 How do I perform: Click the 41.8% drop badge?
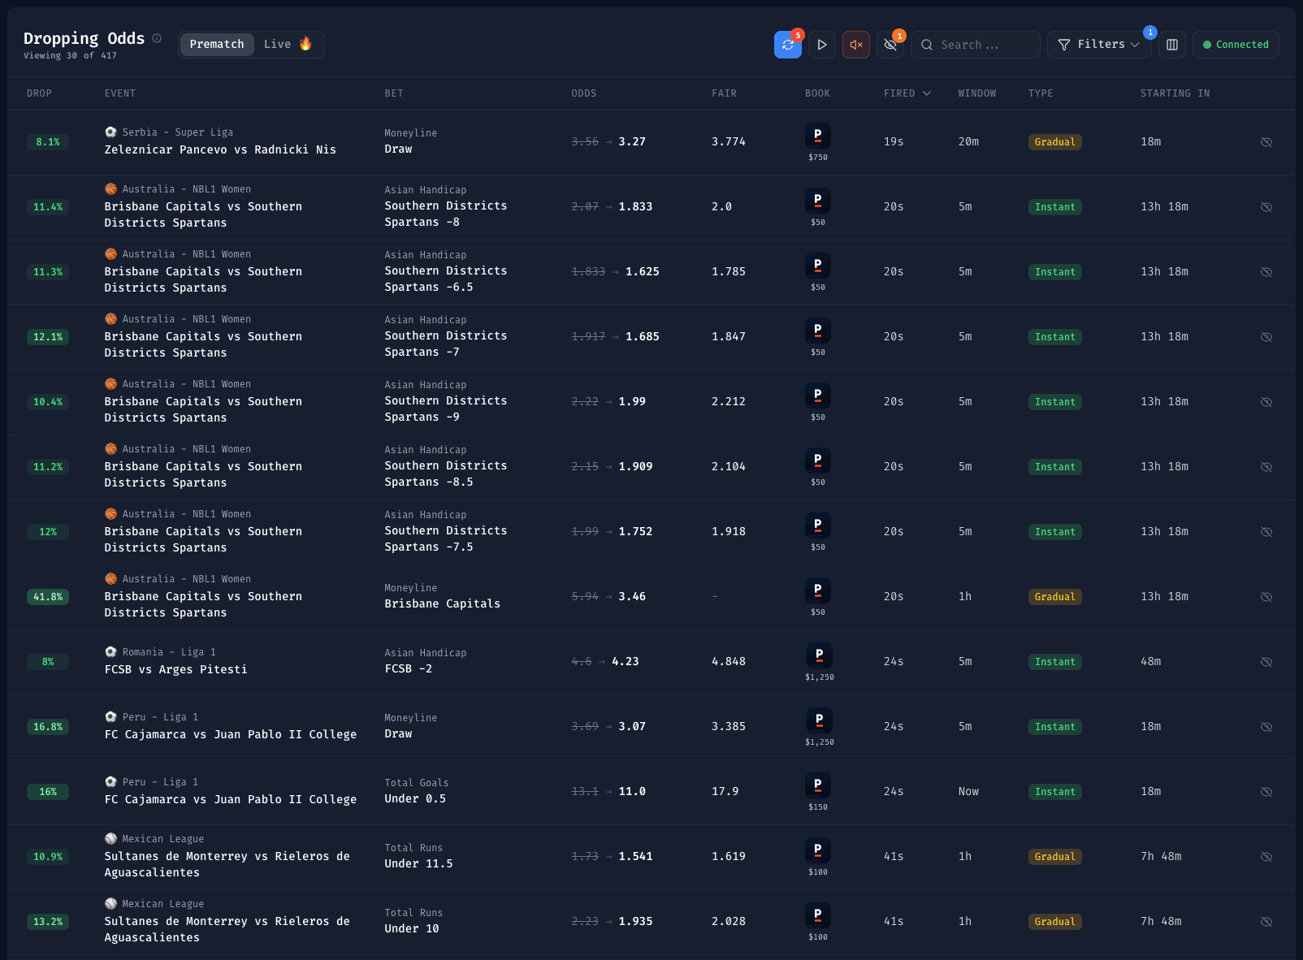tap(48, 597)
